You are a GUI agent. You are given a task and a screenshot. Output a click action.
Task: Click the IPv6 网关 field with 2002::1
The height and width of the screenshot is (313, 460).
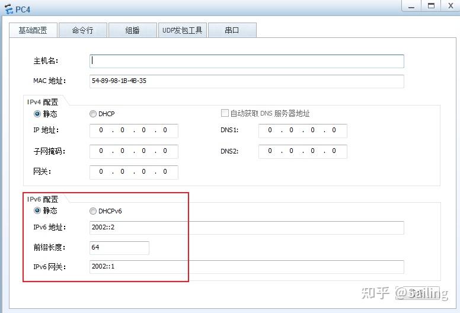(x=247, y=267)
